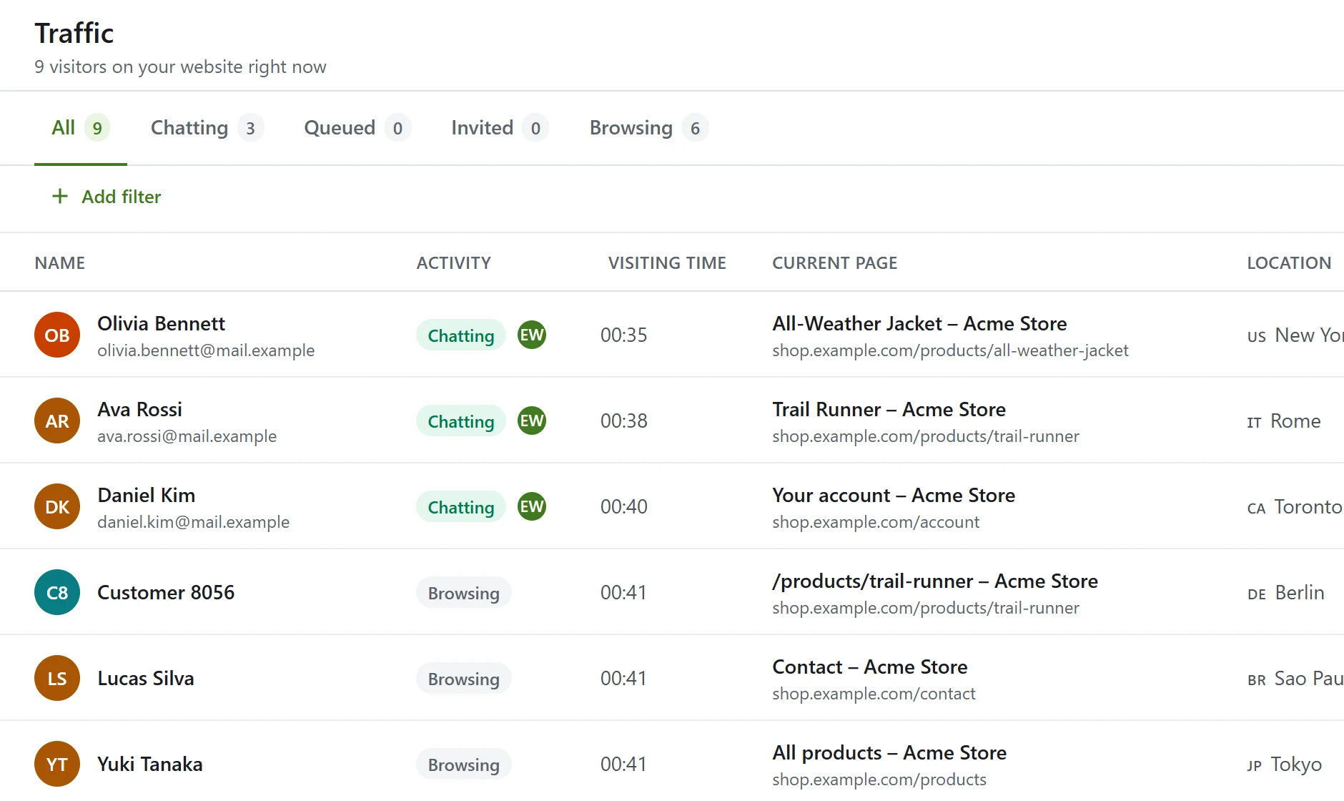Open the Trail Runner – Acme Store page title
The image size is (1344, 801).
point(889,410)
